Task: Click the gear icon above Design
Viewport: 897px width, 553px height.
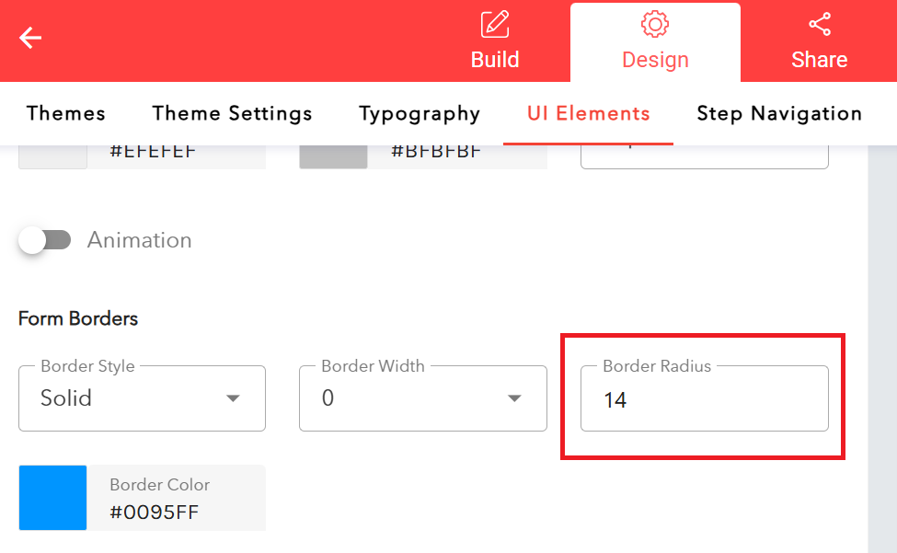Action: click(x=654, y=24)
